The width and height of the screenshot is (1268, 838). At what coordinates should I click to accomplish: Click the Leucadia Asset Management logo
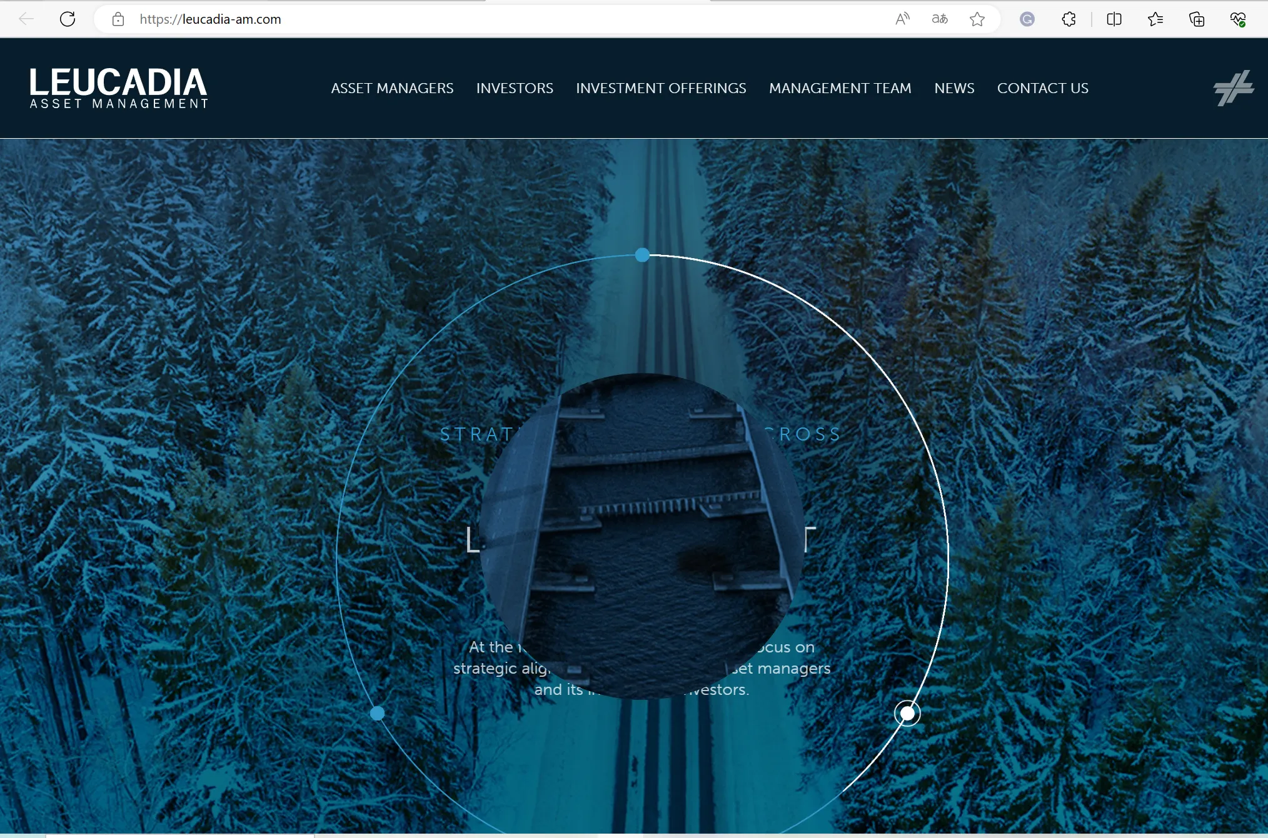tap(118, 88)
